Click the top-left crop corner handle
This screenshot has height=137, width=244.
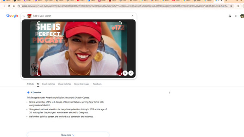(38, 23)
